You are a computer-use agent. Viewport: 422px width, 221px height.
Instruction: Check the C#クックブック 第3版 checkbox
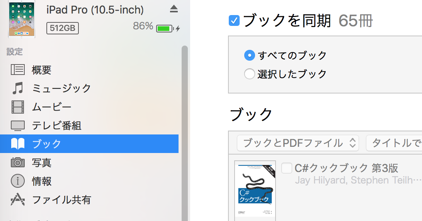(287, 168)
